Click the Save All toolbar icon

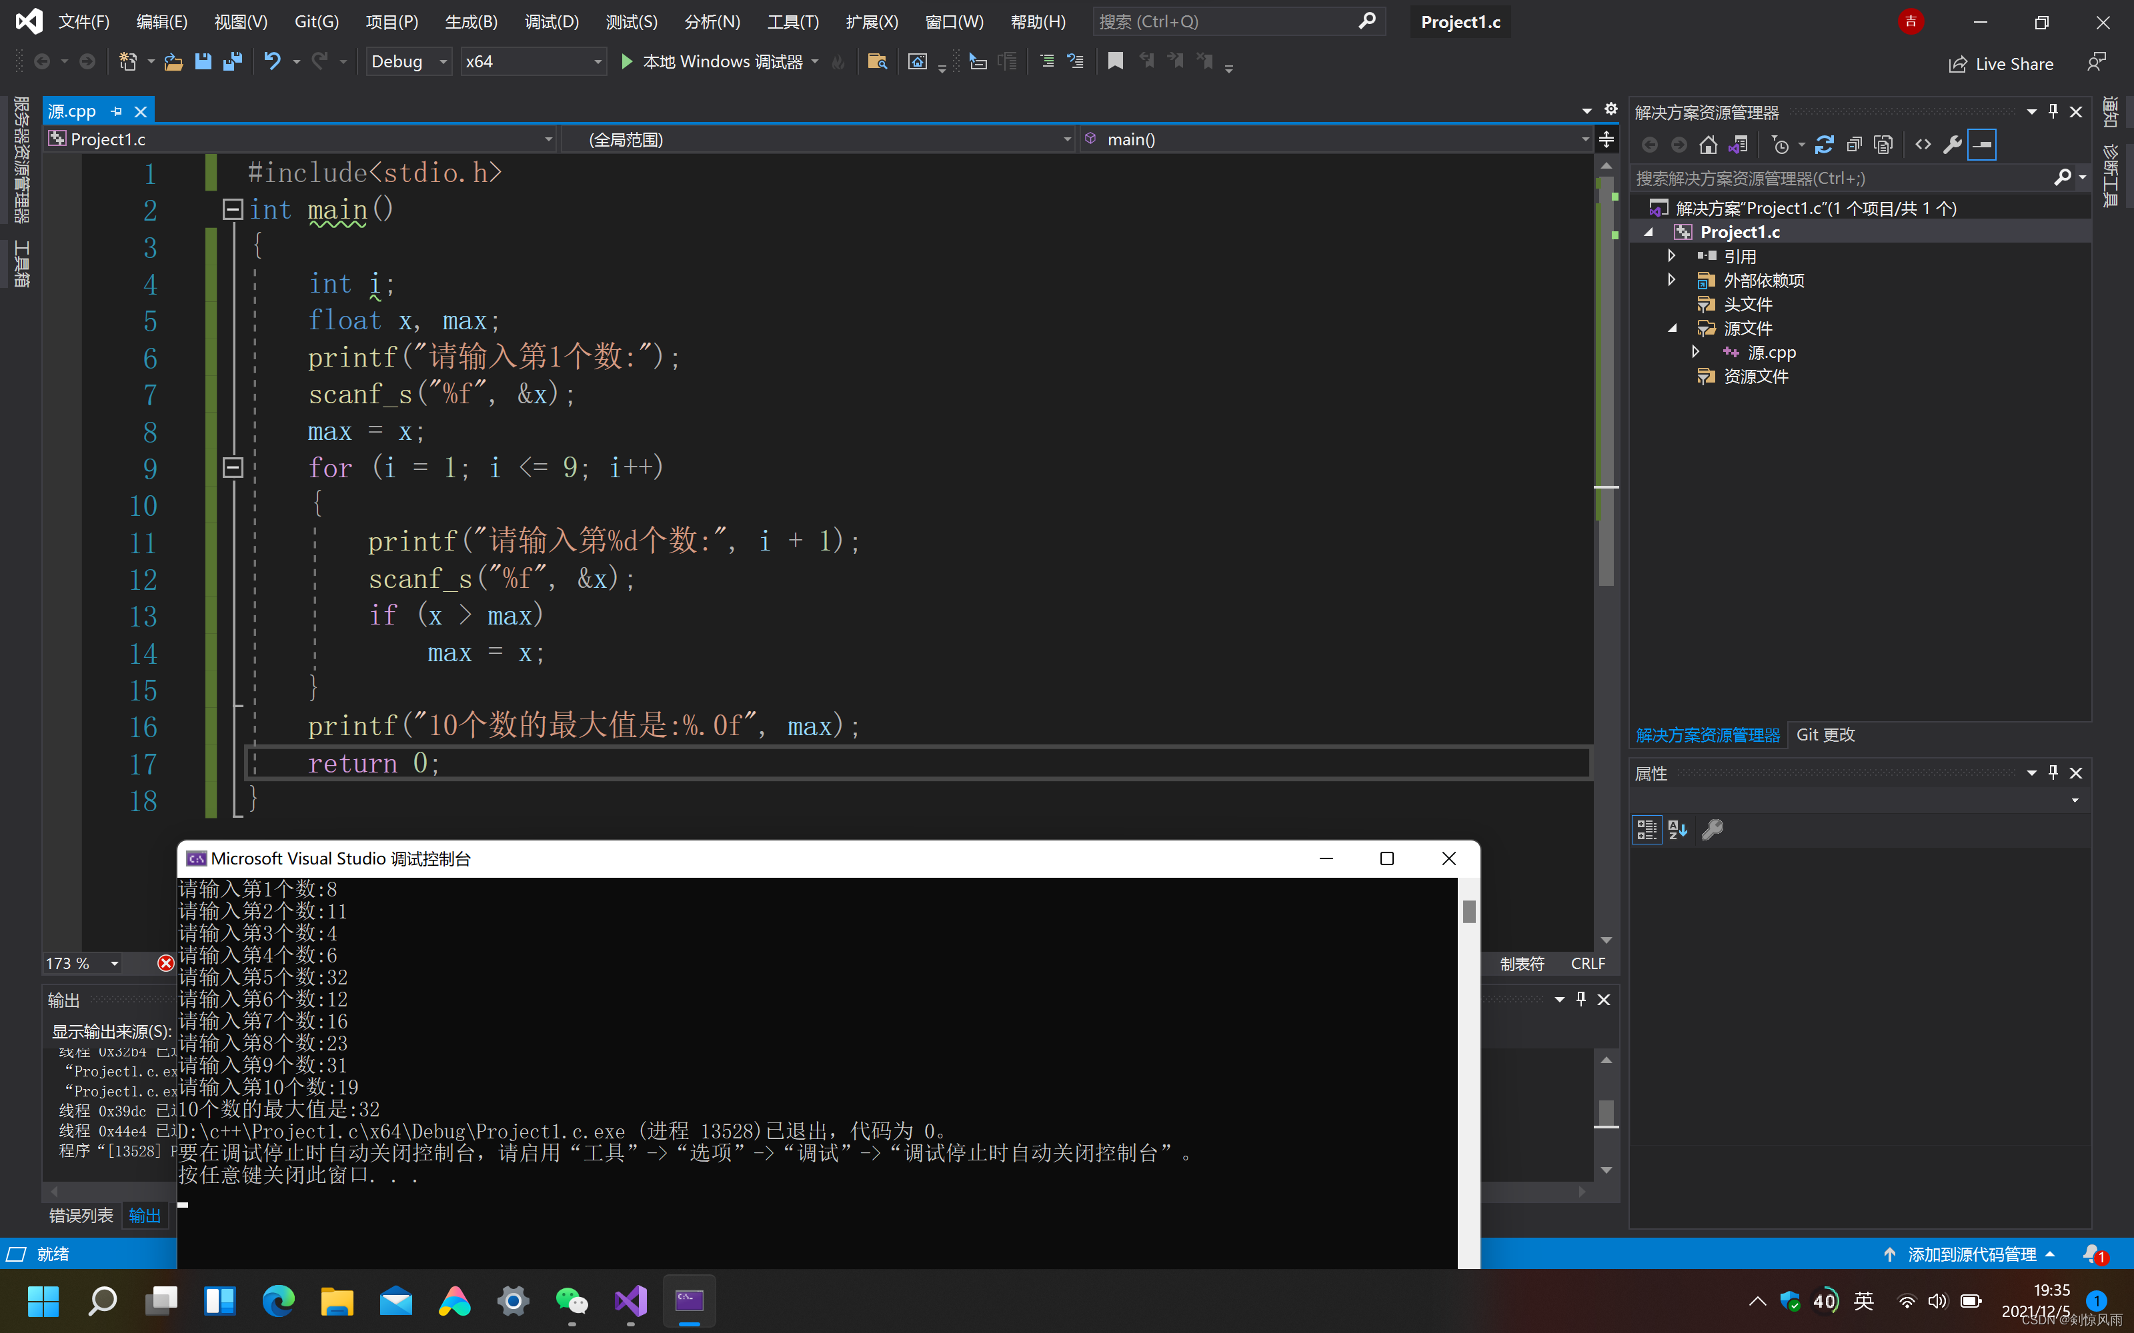[x=233, y=61]
